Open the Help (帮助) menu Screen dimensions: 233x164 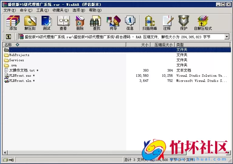click(95, 10)
